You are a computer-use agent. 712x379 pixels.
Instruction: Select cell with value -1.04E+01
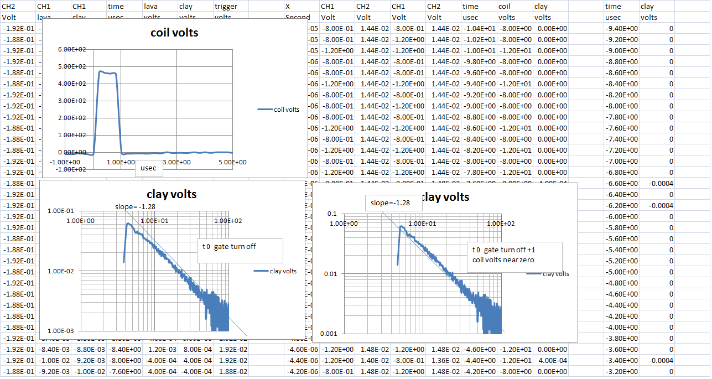point(479,28)
